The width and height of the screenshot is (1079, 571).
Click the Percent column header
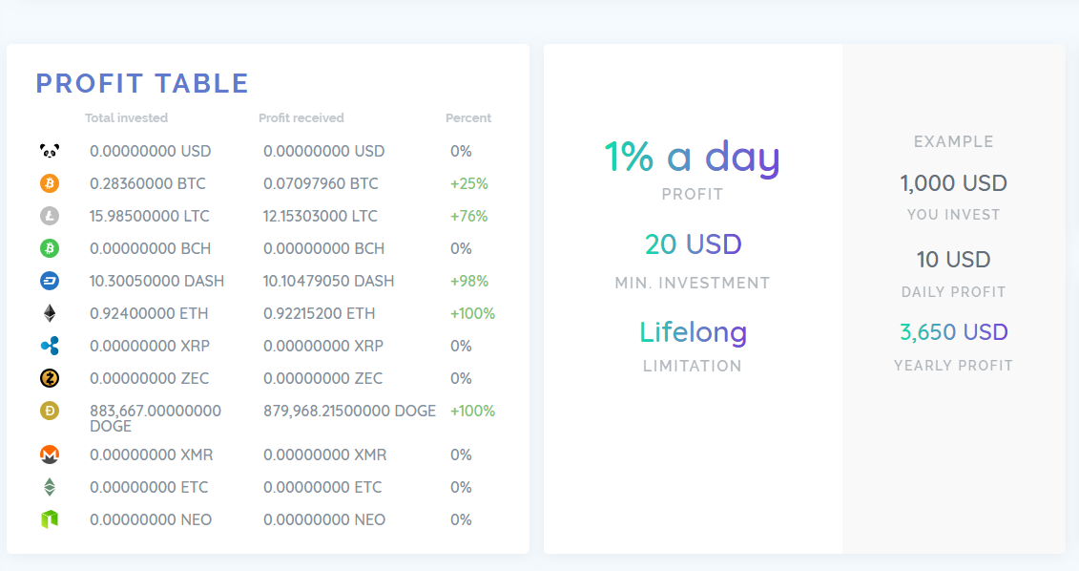468,118
